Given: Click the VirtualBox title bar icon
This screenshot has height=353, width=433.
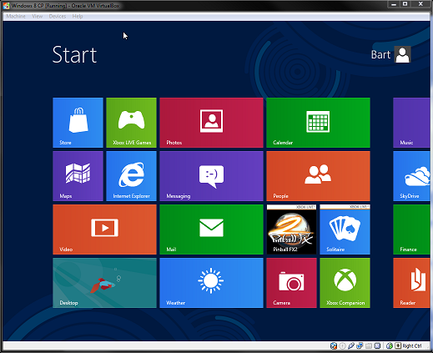Looking at the screenshot, I should [6, 6].
